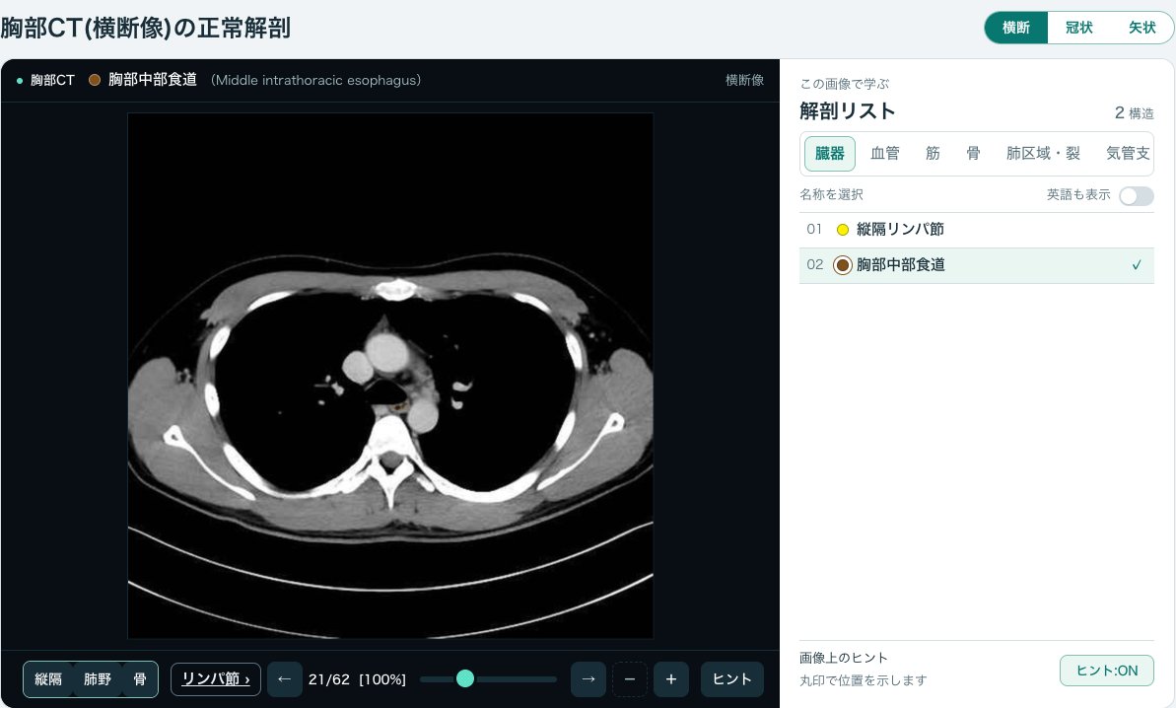Click the 2 構造 count text

click(1134, 113)
